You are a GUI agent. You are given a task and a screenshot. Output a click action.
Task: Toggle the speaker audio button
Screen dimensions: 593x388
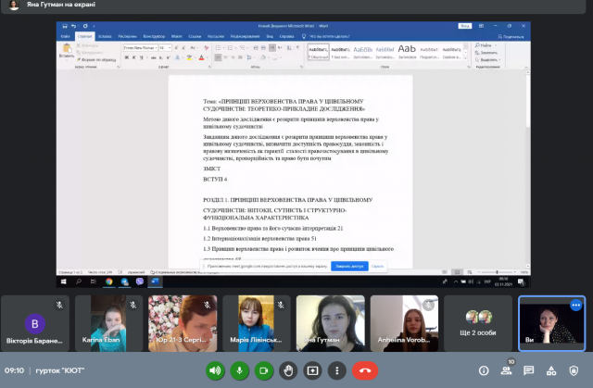coord(215,370)
